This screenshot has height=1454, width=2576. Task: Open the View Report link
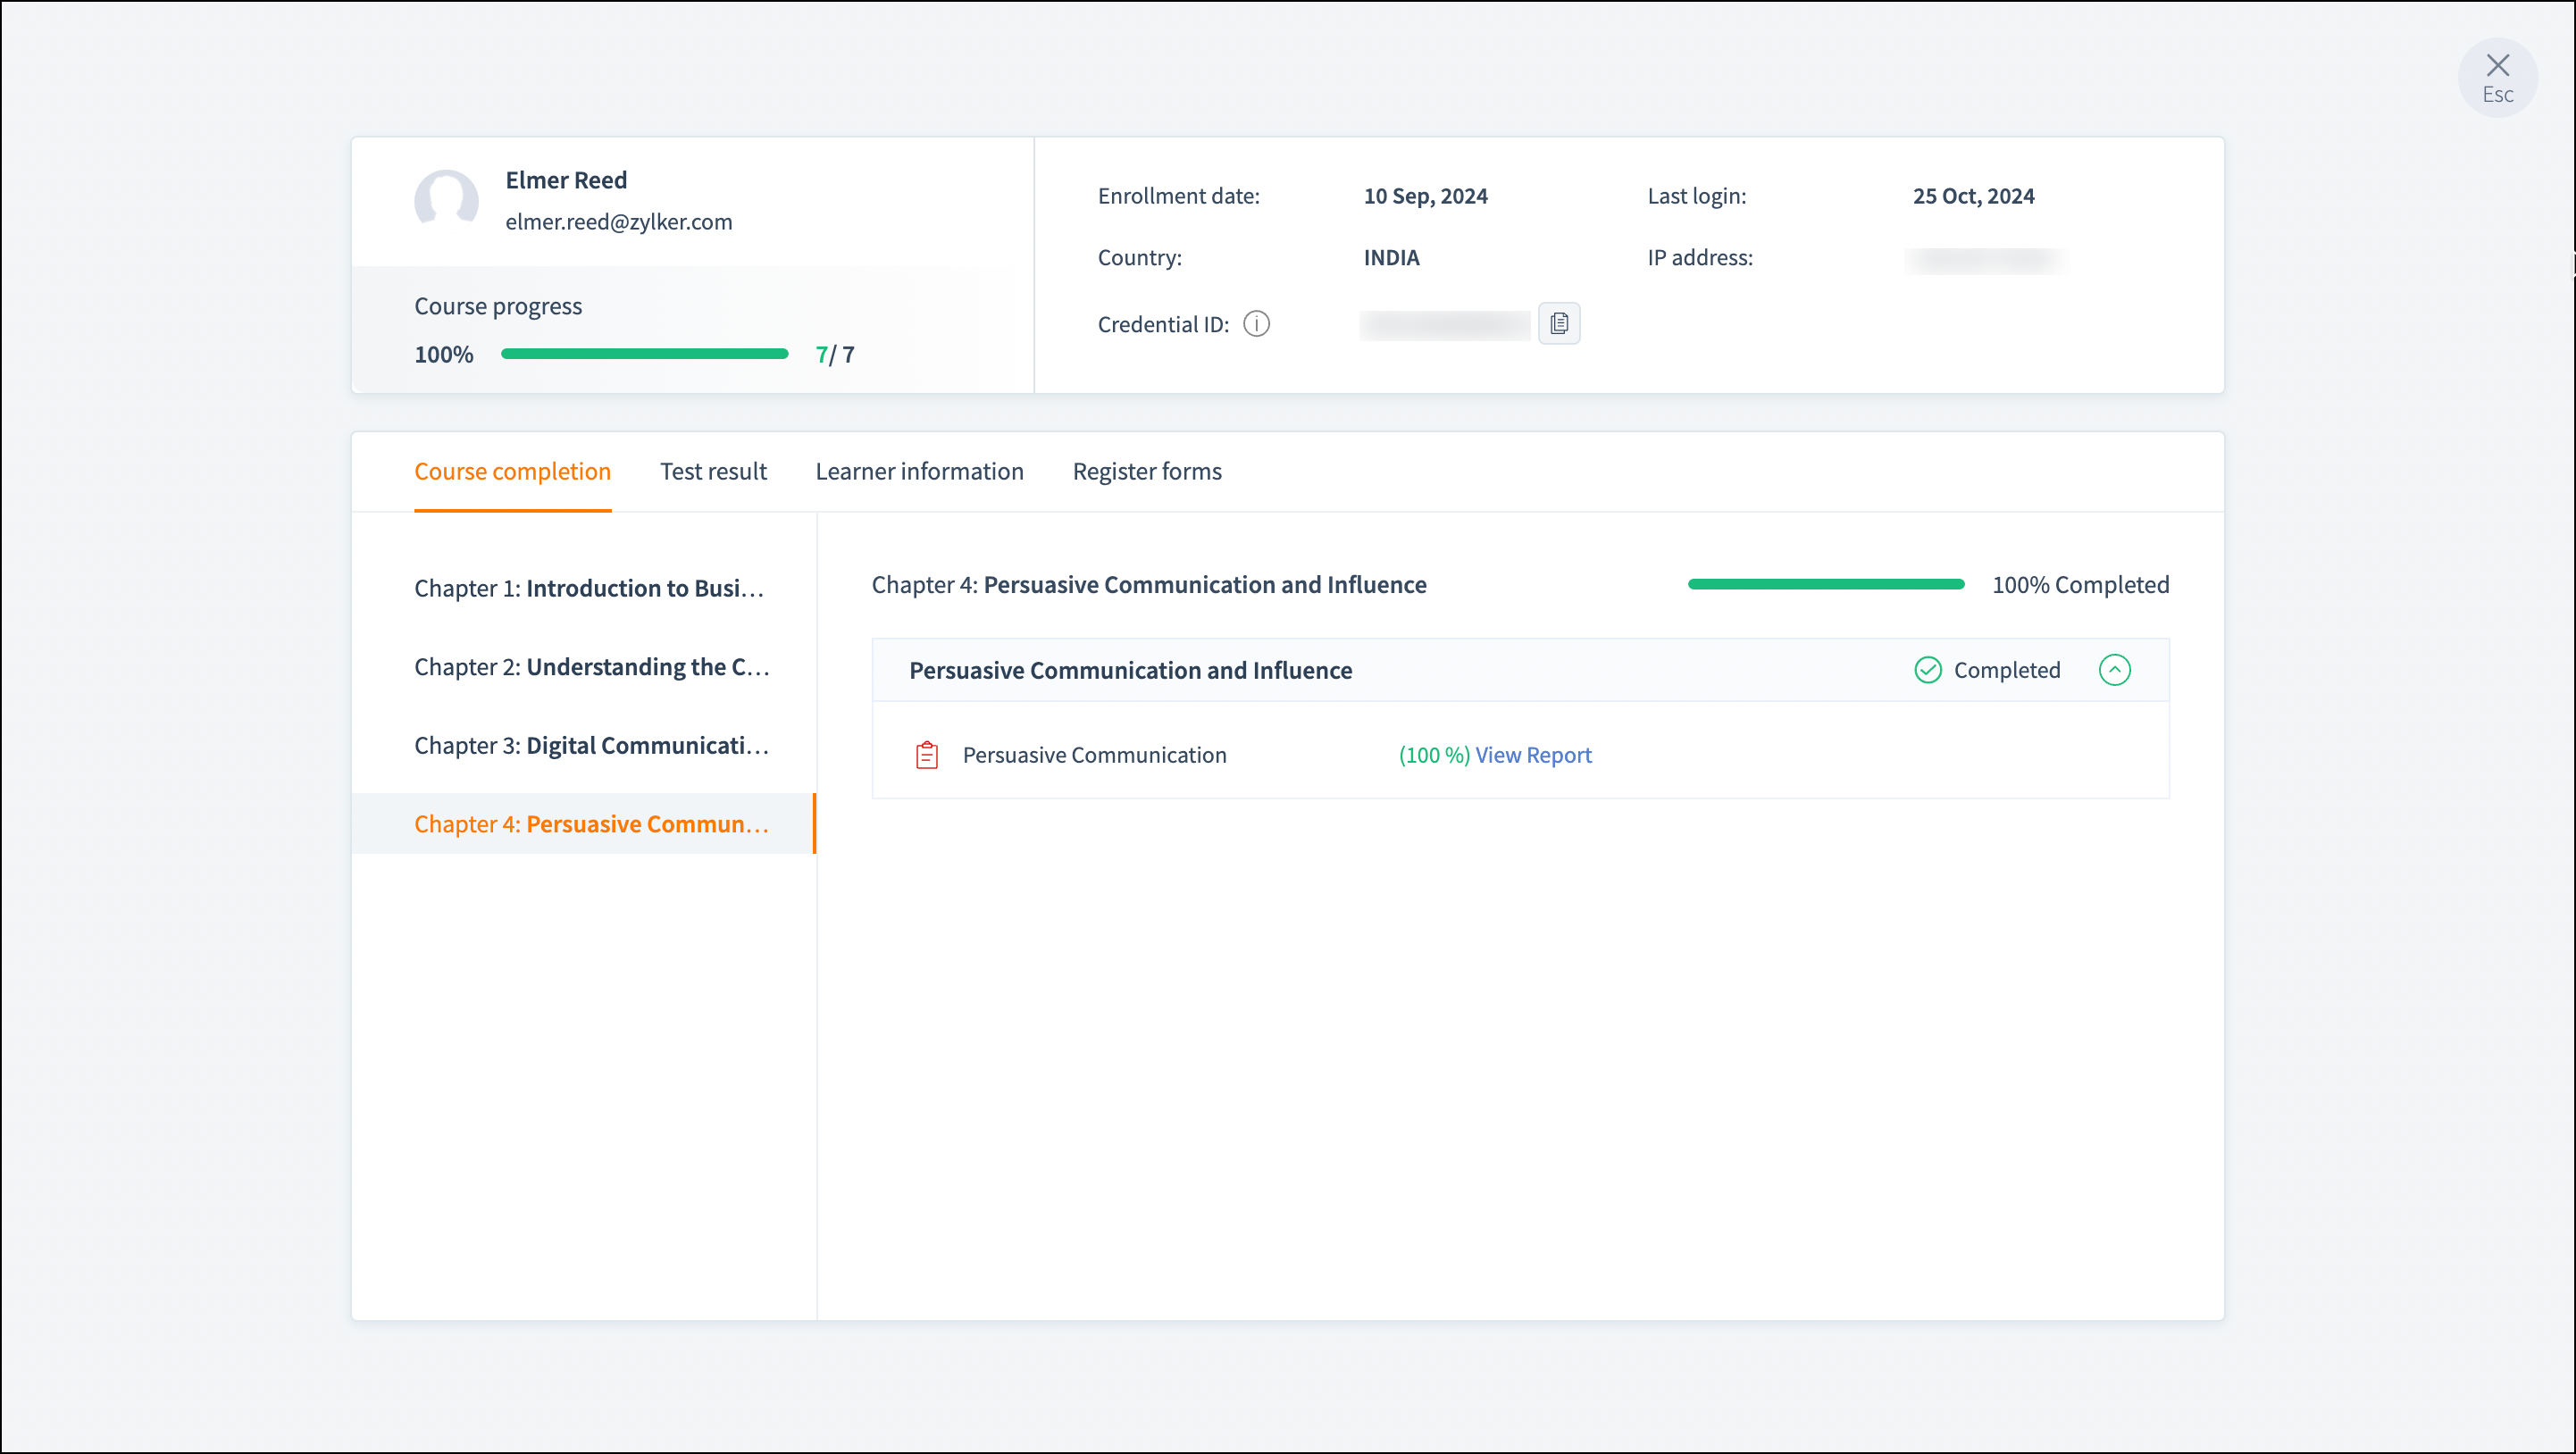pos(1532,755)
